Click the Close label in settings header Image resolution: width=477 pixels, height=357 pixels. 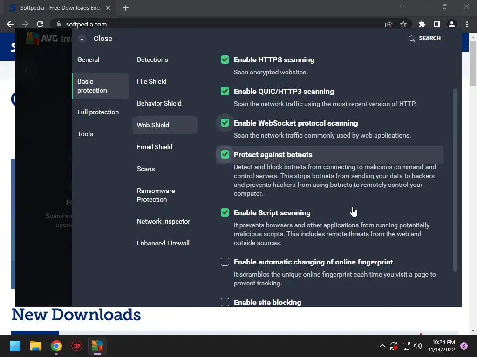click(x=103, y=39)
